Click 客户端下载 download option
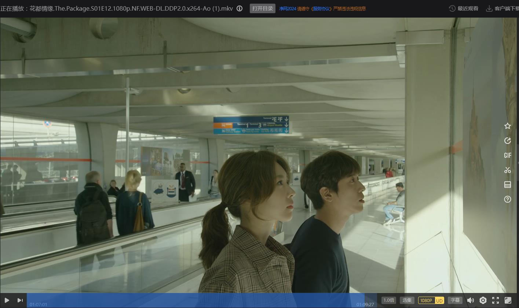 (502, 8)
